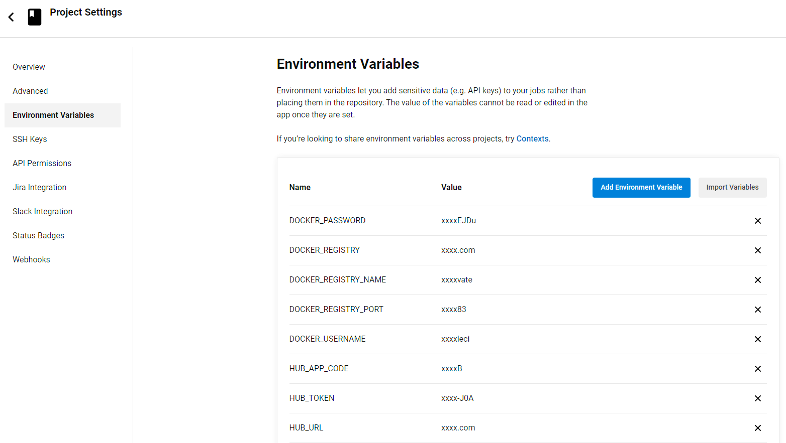The width and height of the screenshot is (786, 443).
Task: Go to Webhooks settings
Action: click(31, 260)
